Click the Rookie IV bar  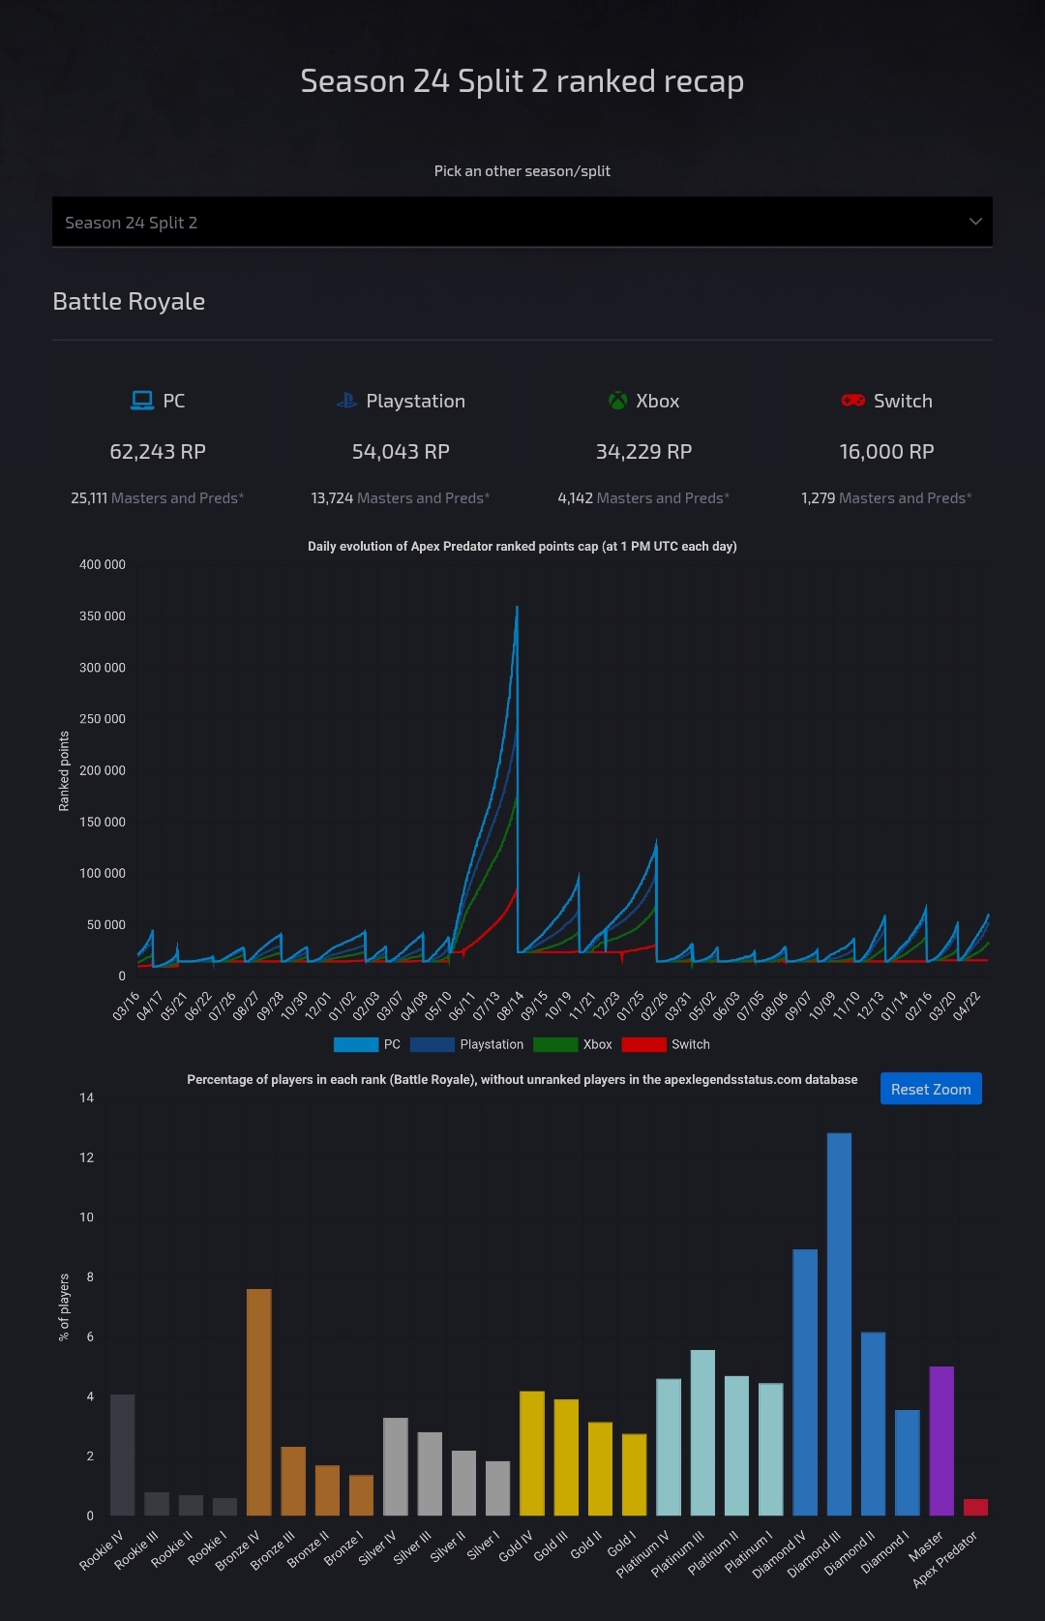(122, 1455)
